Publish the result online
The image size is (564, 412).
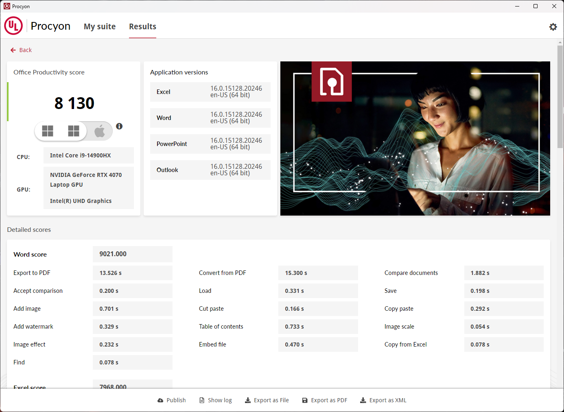pyautogui.click(x=172, y=400)
